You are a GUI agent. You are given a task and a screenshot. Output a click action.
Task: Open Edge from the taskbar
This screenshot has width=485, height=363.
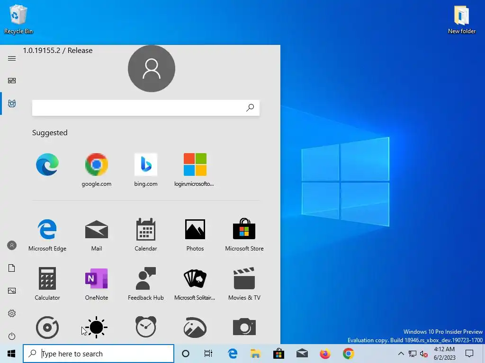[233, 354]
